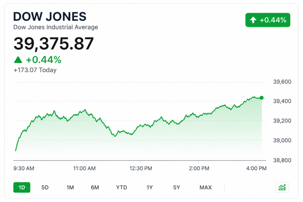This screenshot has height=202, width=303.
Task: Switch to the 1M time range
Action: (70, 187)
